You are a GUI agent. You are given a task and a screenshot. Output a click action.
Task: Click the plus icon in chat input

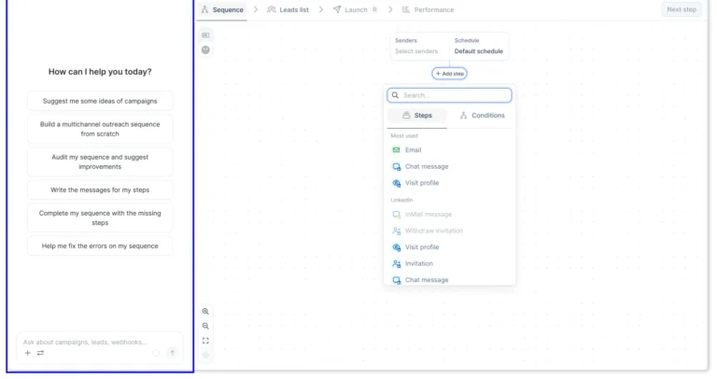pyautogui.click(x=27, y=353)
